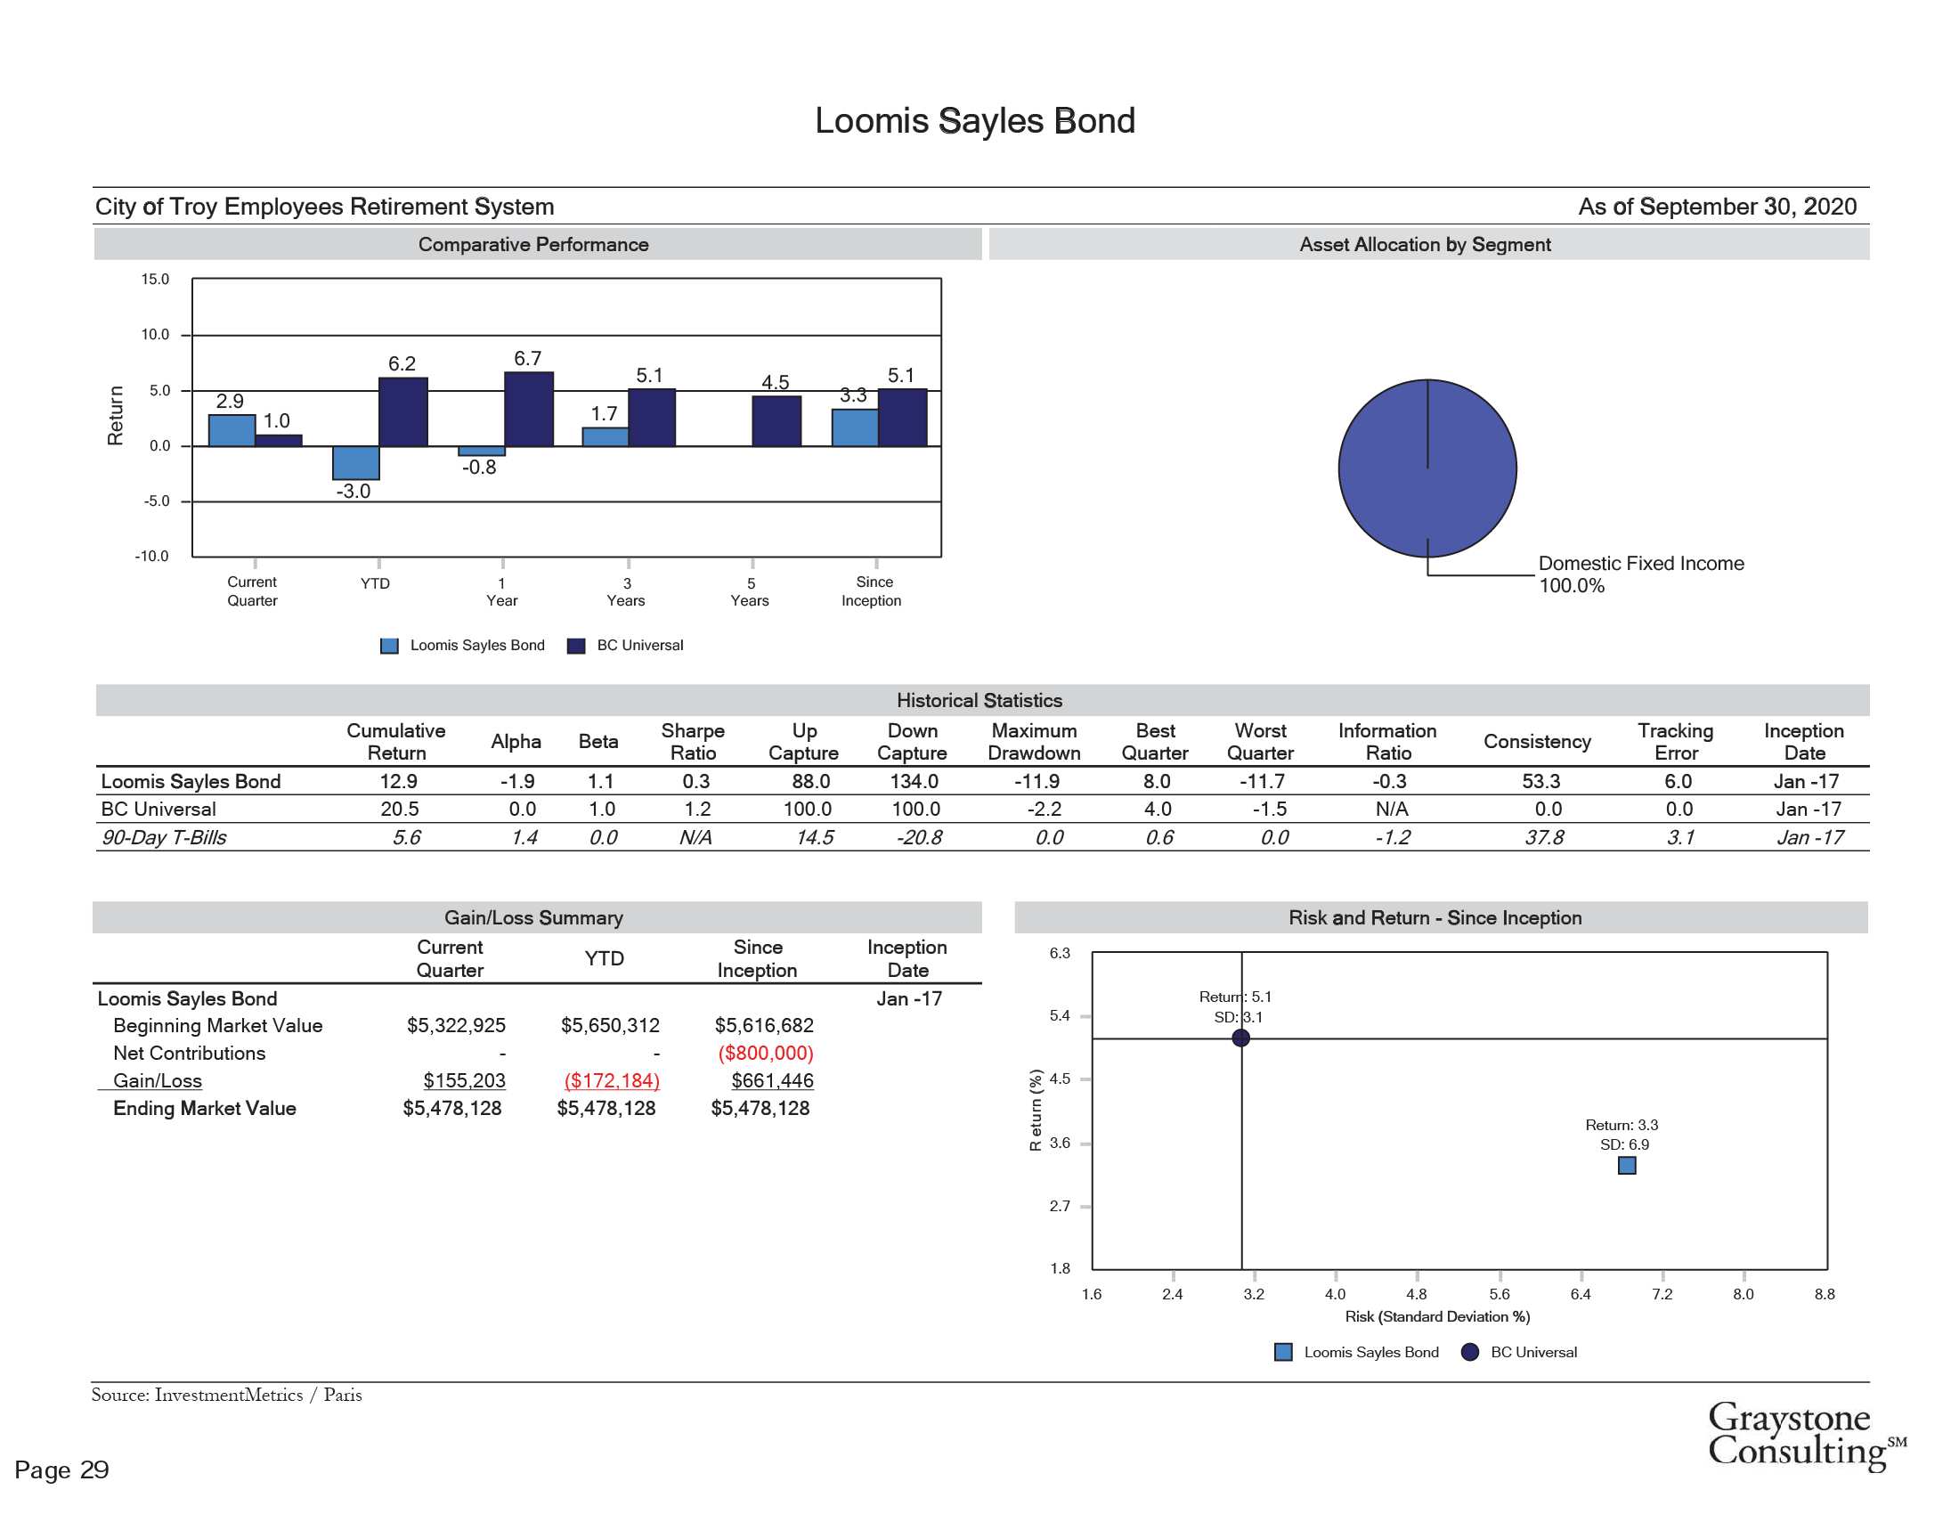Click the Loomis Sayles Bond row in Historical Statistics

pos(982,781)
